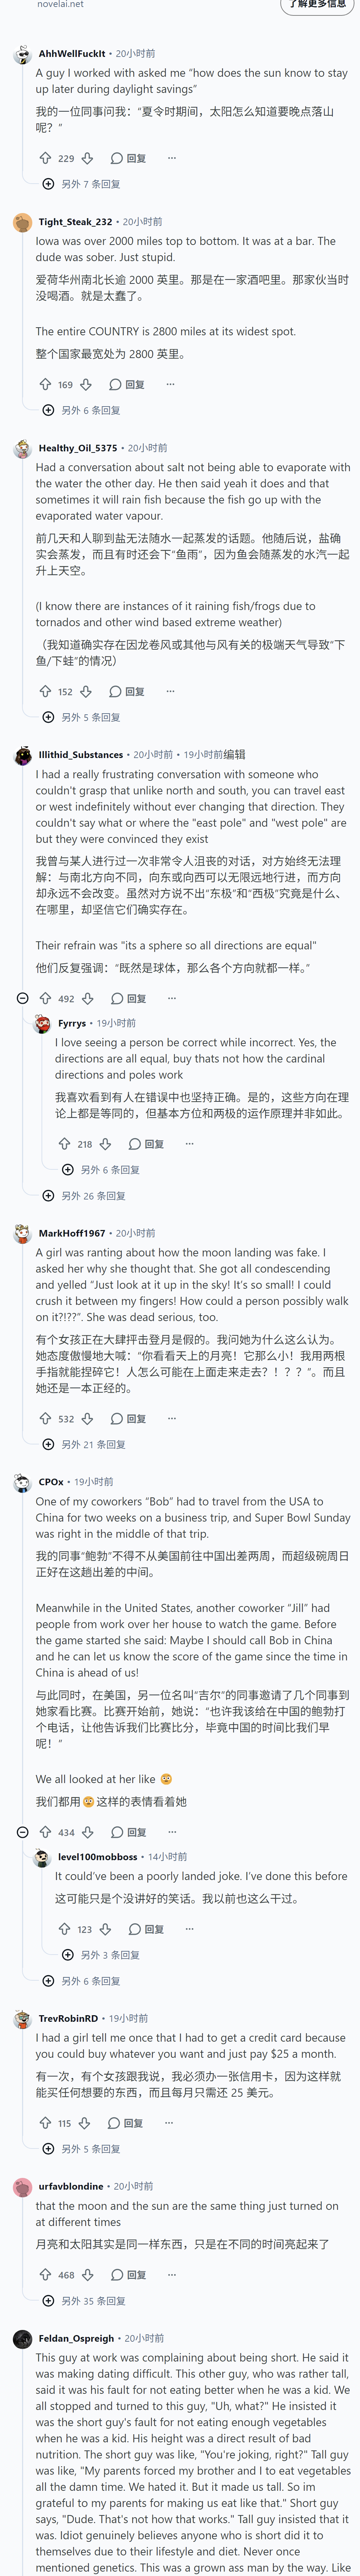The width and height of the screenshot is (360, 2576).
Task: Upvote Fyrrys's reply with 218 votes
Action: (64, 1144)
